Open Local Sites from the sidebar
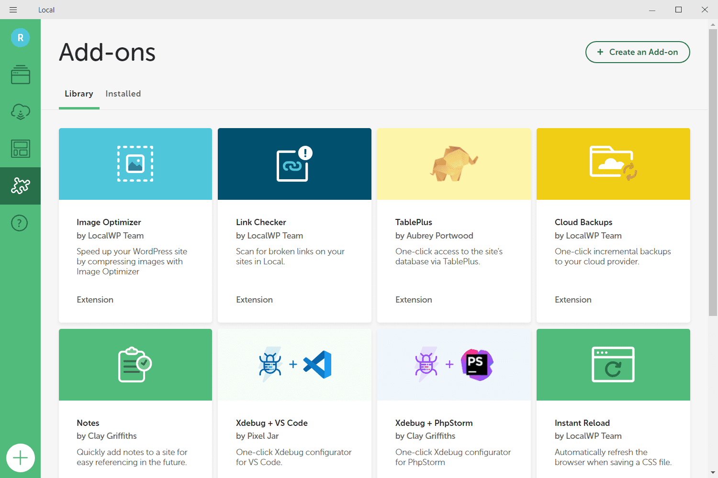 coord(20,75)
